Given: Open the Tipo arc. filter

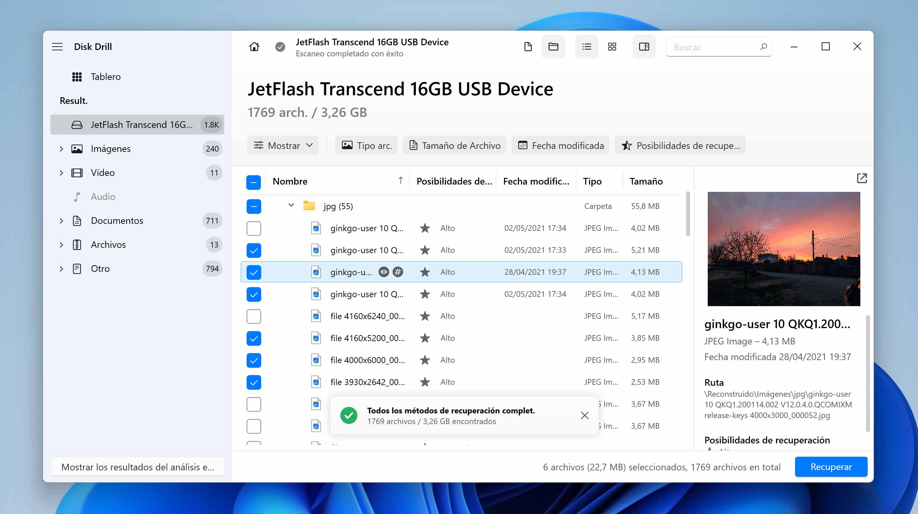Looking at the screenshot, I should click(x=366, y=145).
